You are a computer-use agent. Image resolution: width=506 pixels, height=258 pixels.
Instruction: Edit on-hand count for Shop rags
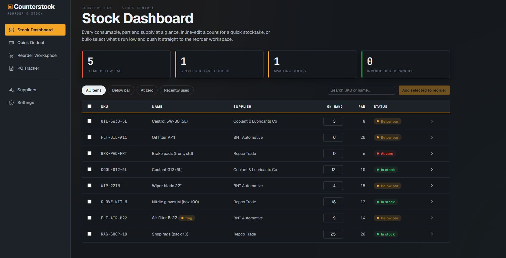coord(333,234)
